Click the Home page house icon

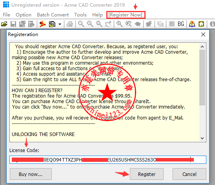tap(201, 24)
